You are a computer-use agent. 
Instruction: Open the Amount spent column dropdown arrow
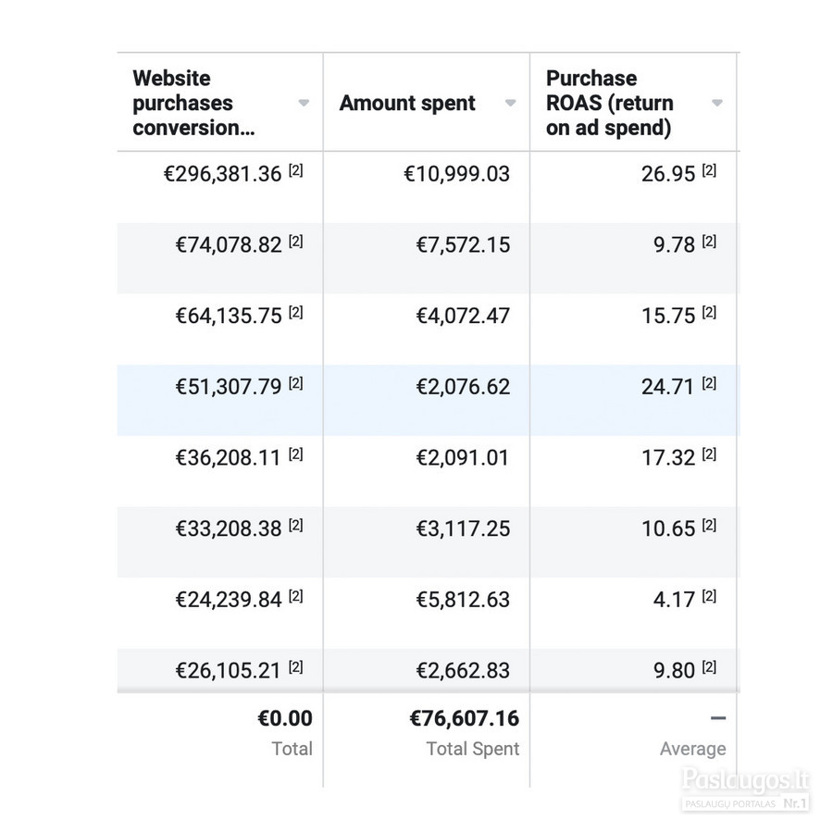510,103
